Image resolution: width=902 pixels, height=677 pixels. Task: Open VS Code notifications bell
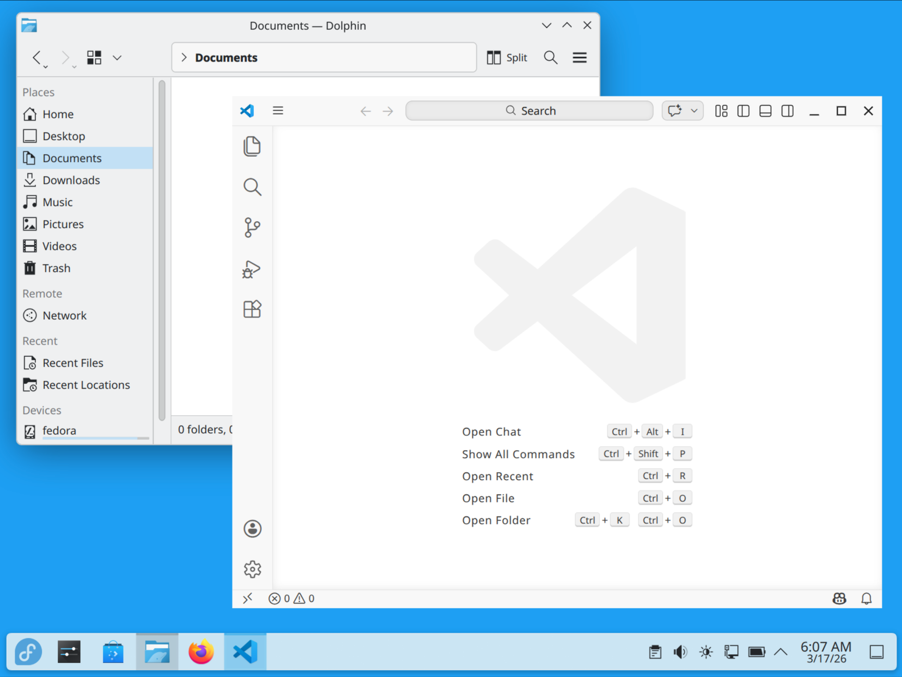pos(867,598)
